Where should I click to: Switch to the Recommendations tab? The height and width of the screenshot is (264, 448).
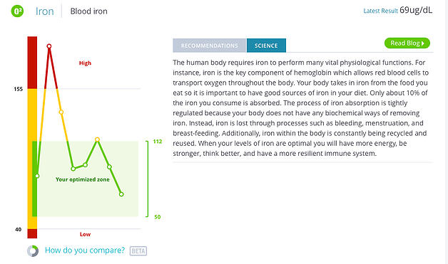pos(210,46)
